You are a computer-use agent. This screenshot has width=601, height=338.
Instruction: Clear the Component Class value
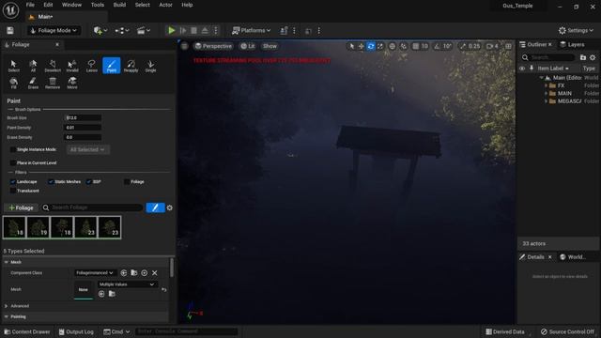click(154, 273)
